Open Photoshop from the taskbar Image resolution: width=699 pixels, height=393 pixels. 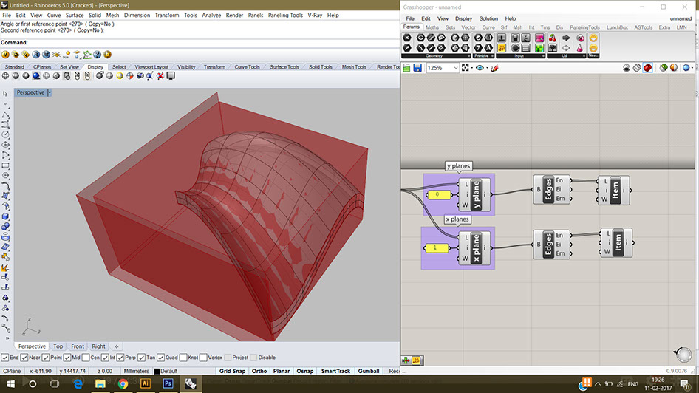[x=168, y=383]
